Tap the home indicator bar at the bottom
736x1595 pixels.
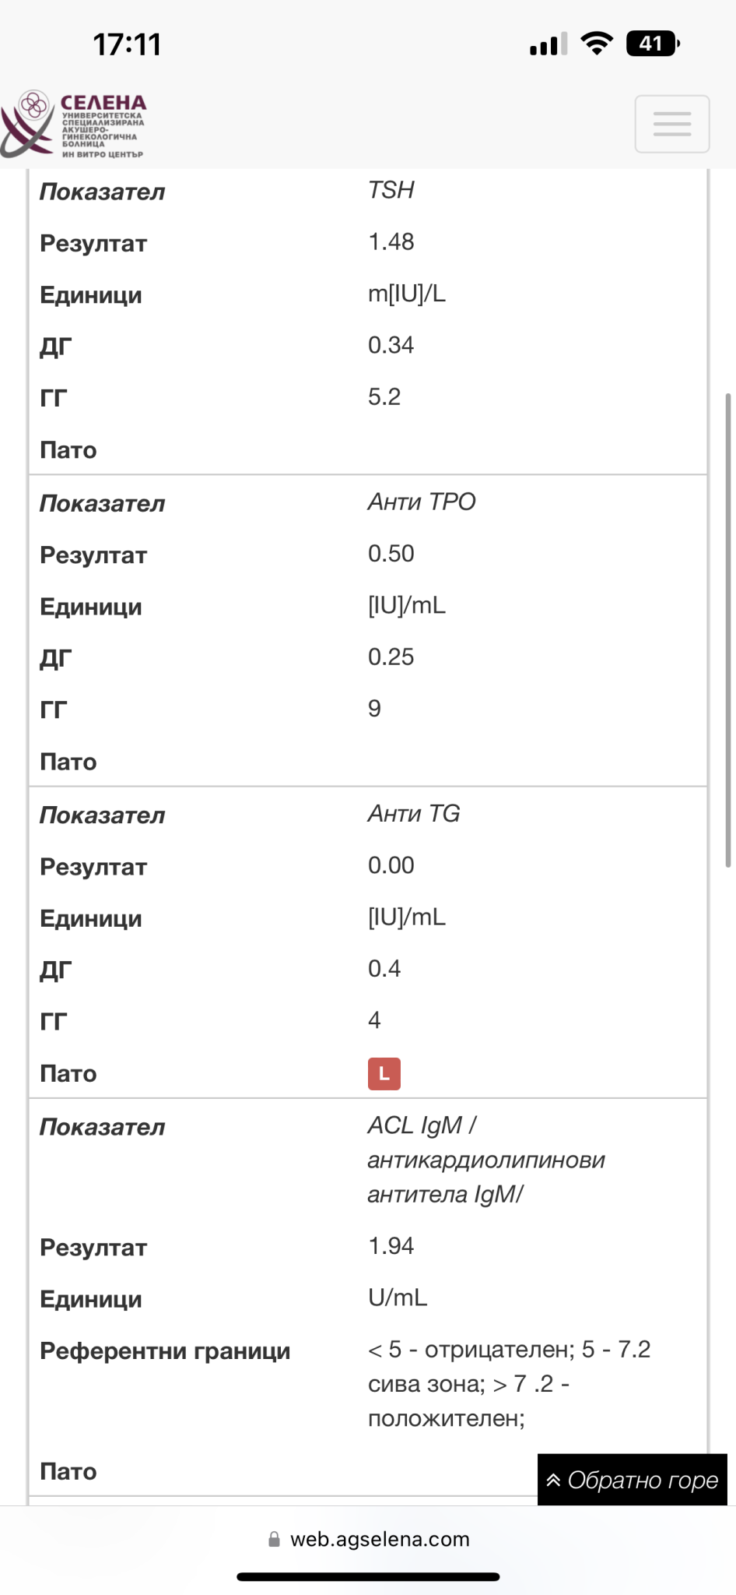point(368,1577)
